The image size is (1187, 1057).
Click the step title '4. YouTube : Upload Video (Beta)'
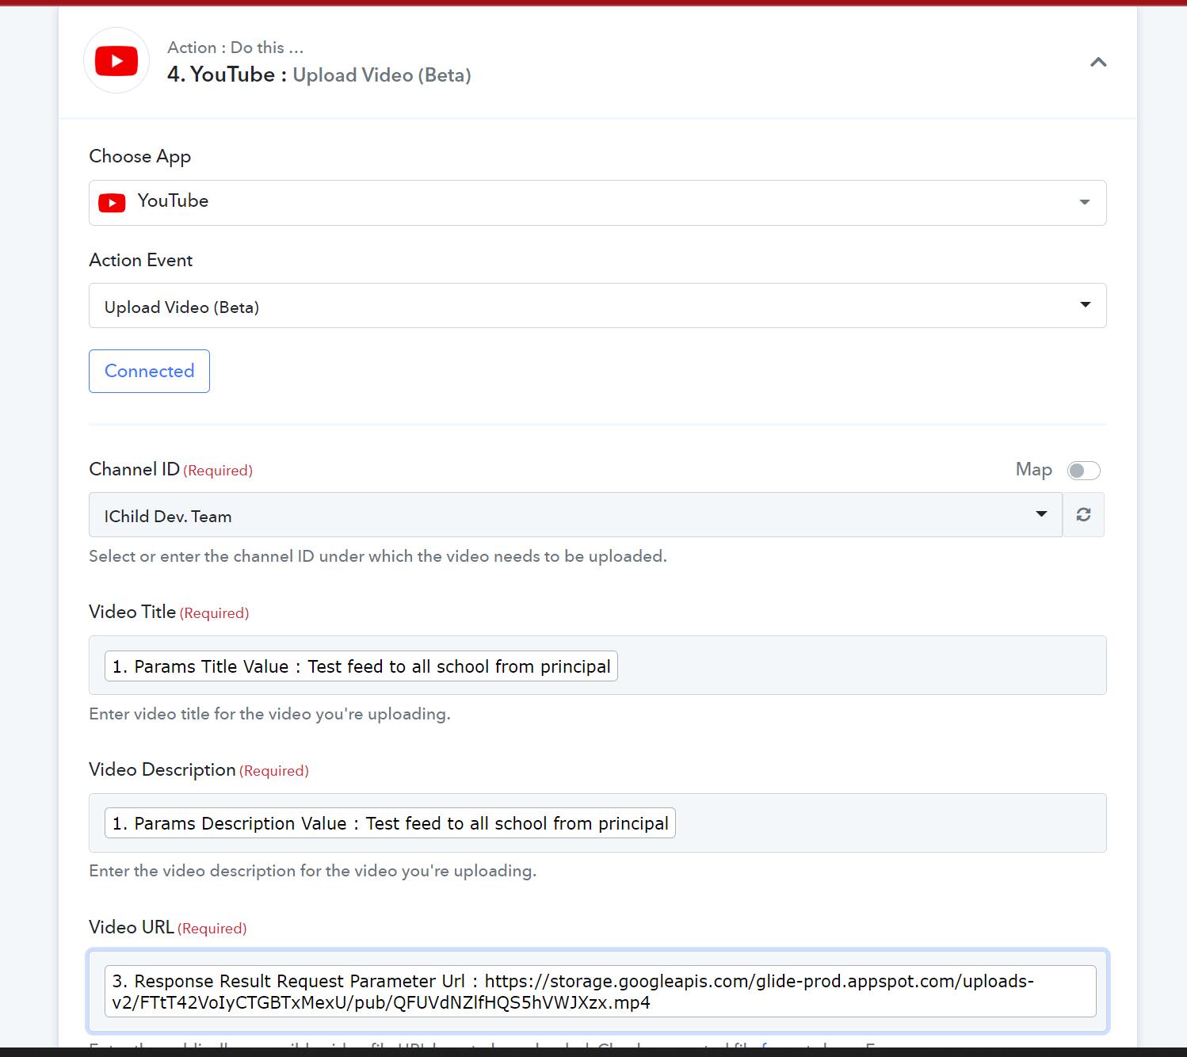[x=319, y=74]
